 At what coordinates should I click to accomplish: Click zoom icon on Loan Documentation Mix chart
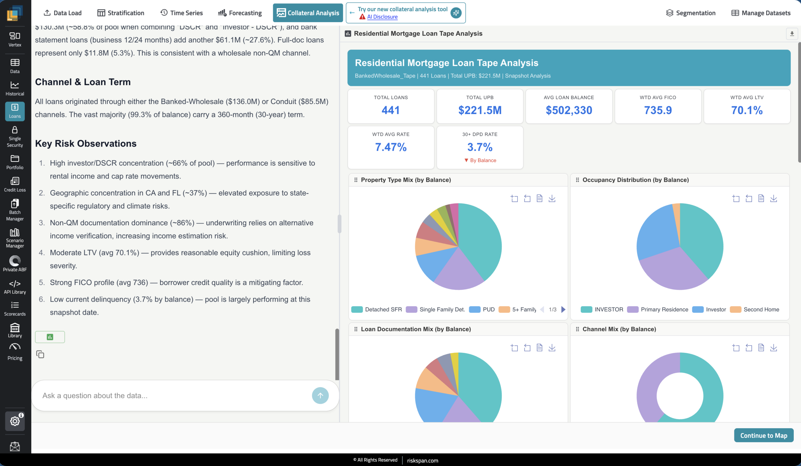(514, 348)
